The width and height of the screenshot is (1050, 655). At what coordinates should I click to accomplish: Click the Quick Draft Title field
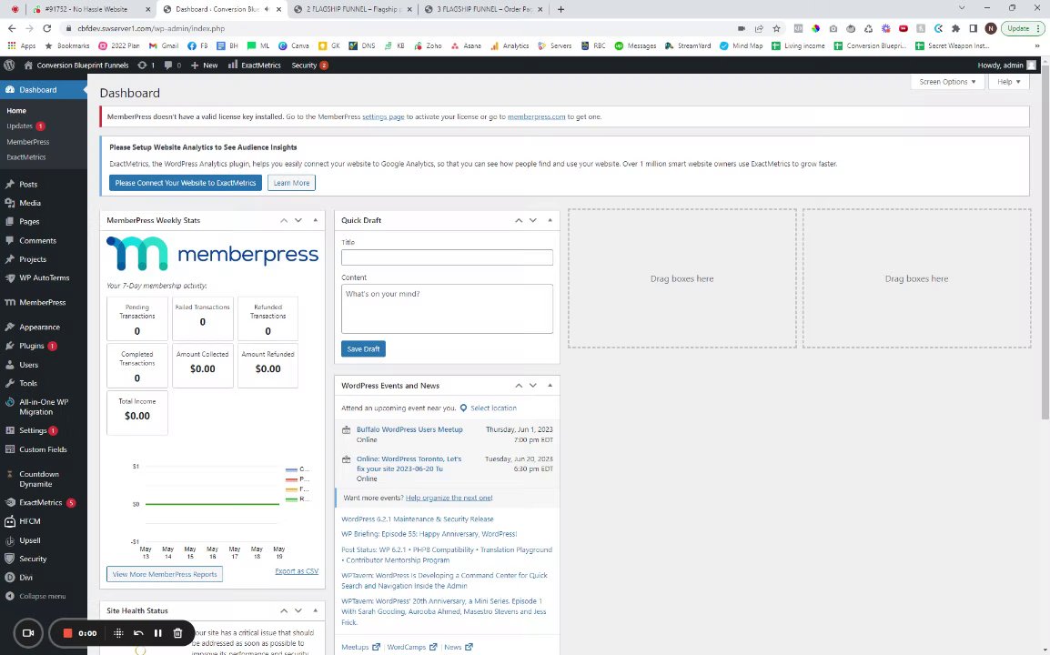point(447,257)
